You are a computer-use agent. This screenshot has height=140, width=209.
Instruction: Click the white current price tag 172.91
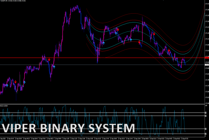207,65
